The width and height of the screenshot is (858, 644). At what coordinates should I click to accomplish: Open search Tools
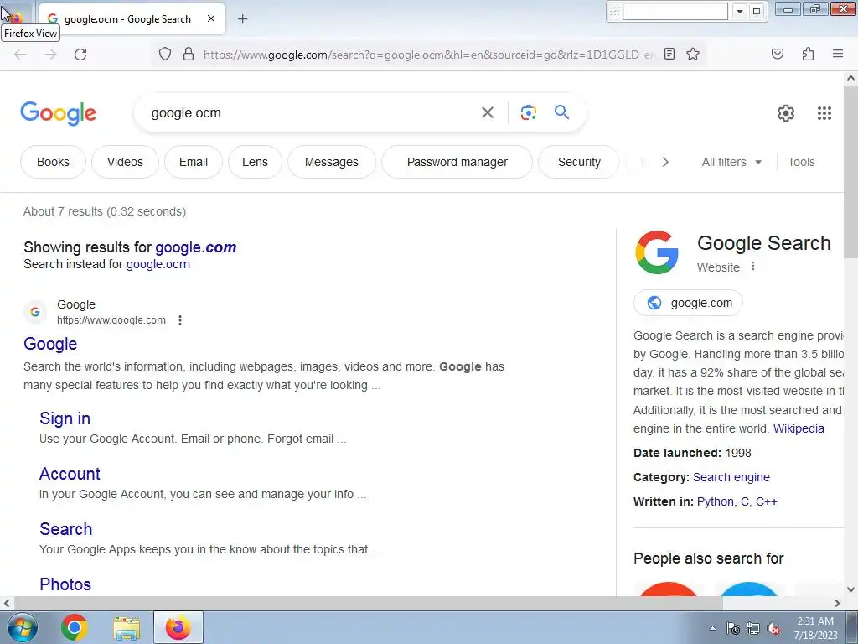click(801, 162)
